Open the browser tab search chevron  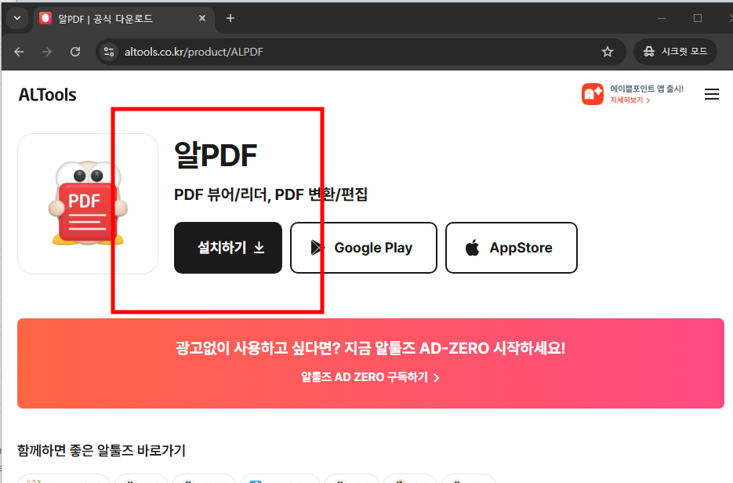[16, 17]
